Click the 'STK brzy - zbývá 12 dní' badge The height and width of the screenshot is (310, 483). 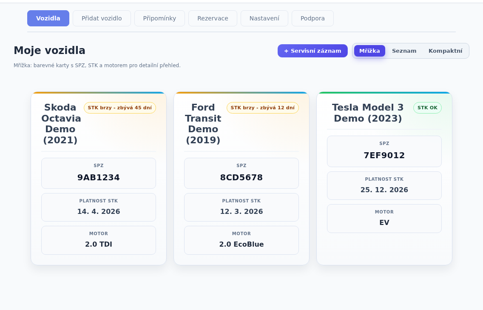pos(263,108)
